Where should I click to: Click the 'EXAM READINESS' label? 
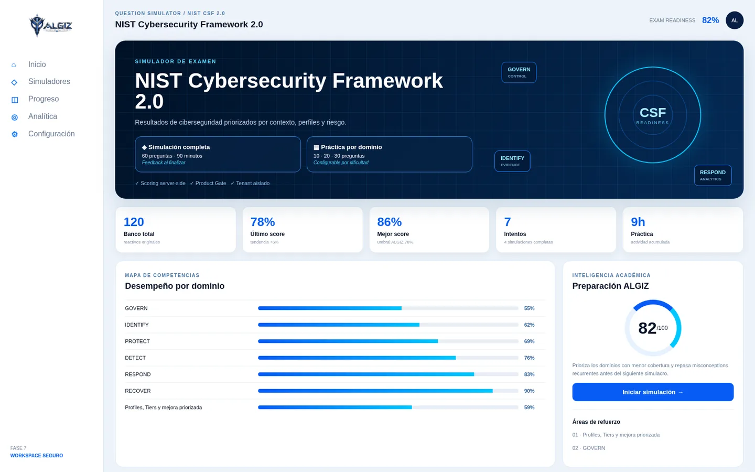[x=672, y=20]
